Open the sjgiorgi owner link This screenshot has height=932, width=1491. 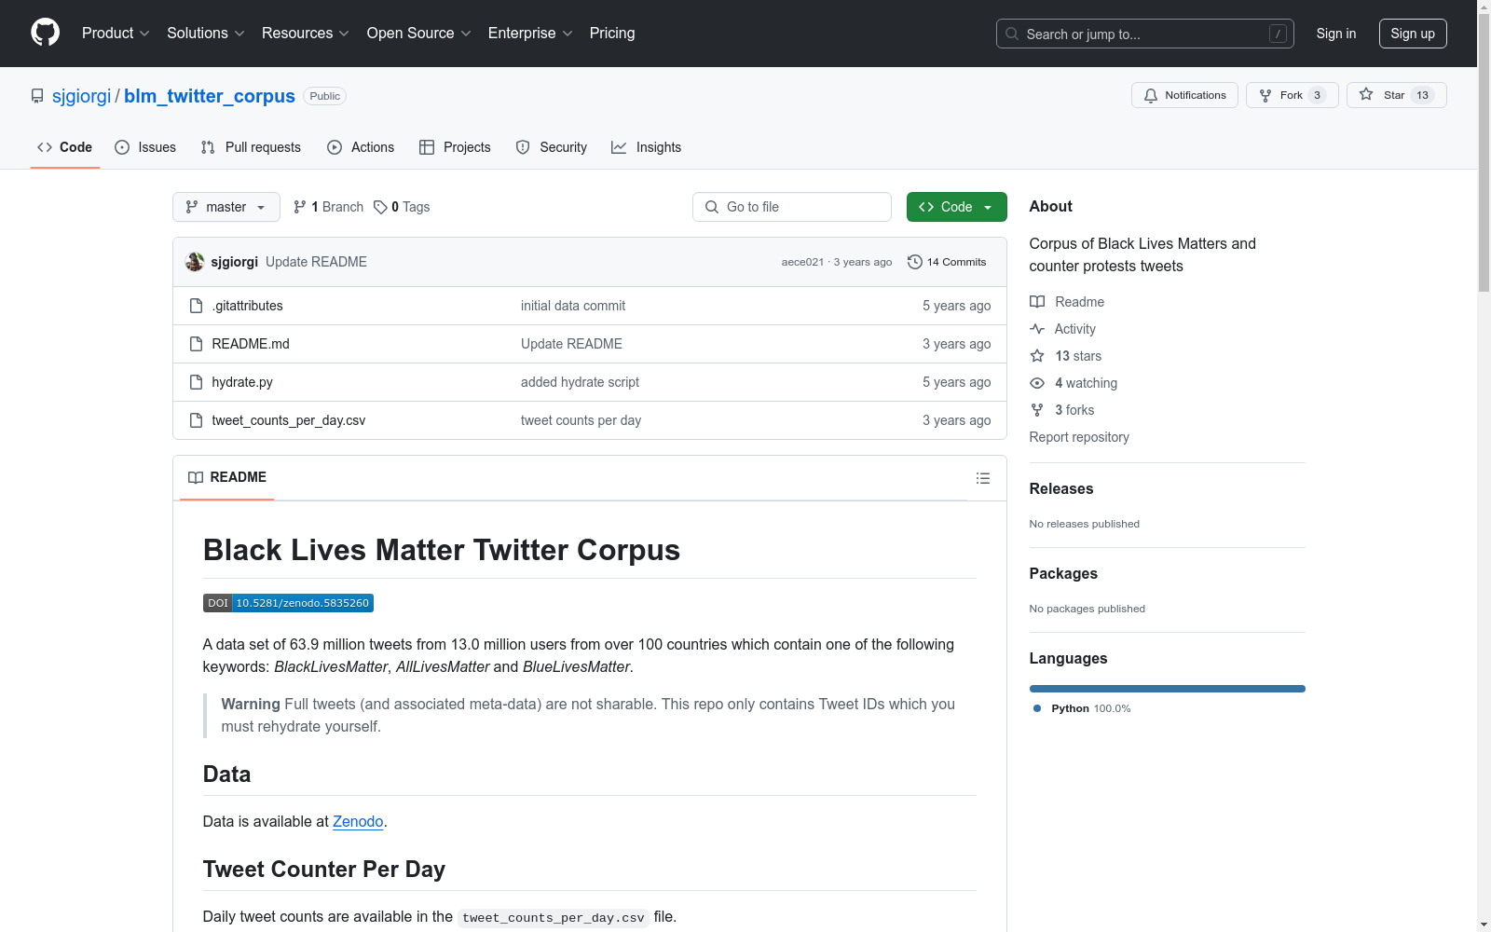pyautogui.click(x=81, y=96)
